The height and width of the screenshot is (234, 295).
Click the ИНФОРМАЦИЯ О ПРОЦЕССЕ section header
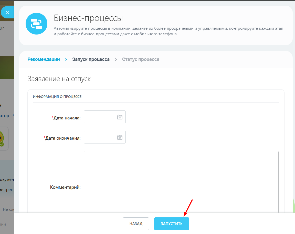[x=57, y=97]
